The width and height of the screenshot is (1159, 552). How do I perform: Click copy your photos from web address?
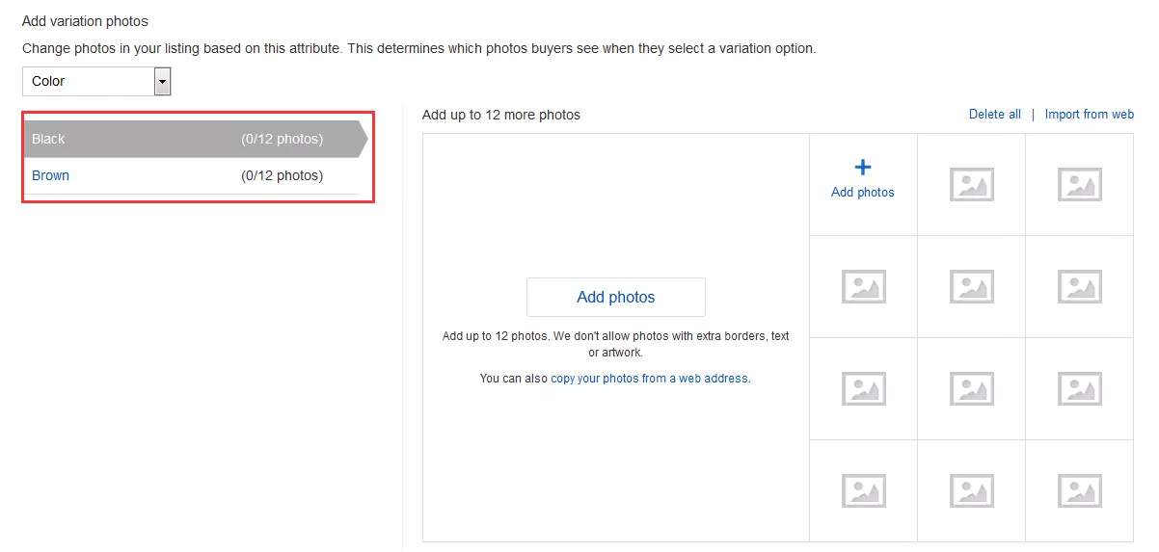point(649,379)
